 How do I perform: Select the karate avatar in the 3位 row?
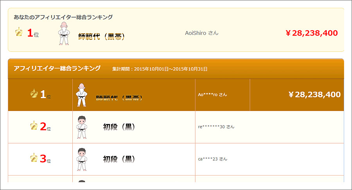tap(81, 159)
